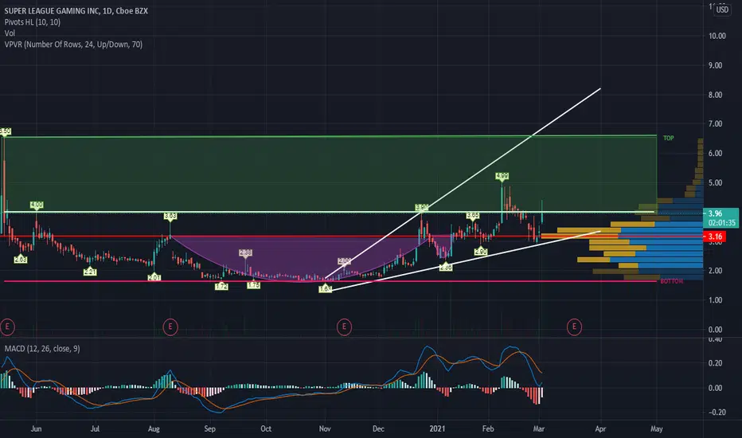Click the Jun label on time axis
The height and width of the screenshot is (438, 742).
click(36, 428)
